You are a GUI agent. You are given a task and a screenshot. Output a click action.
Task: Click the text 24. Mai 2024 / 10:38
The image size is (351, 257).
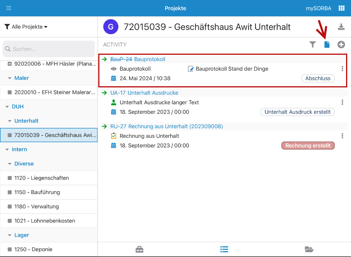pyautogui.click(x=145, y=78)
